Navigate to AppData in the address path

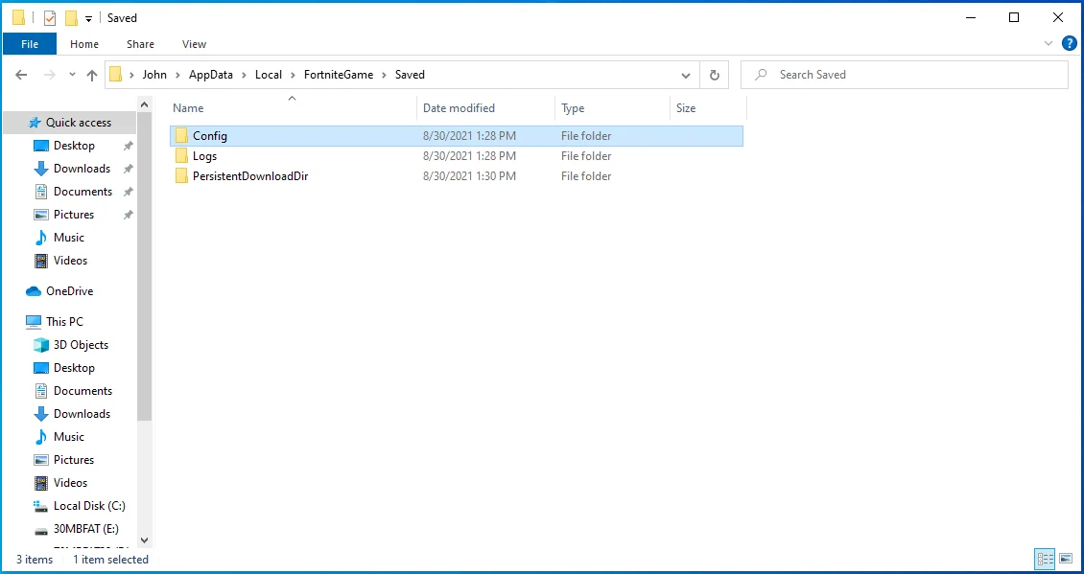(x=211, y=75)
